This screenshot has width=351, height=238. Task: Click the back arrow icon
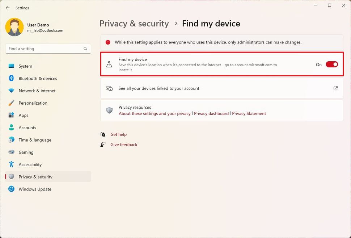point(8,8)
